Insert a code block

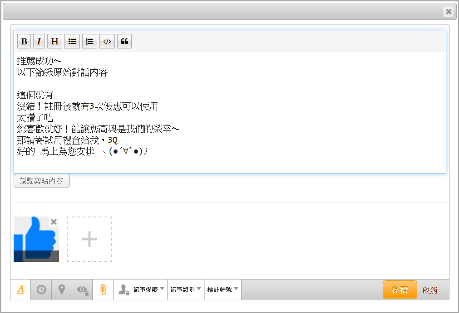107,42
